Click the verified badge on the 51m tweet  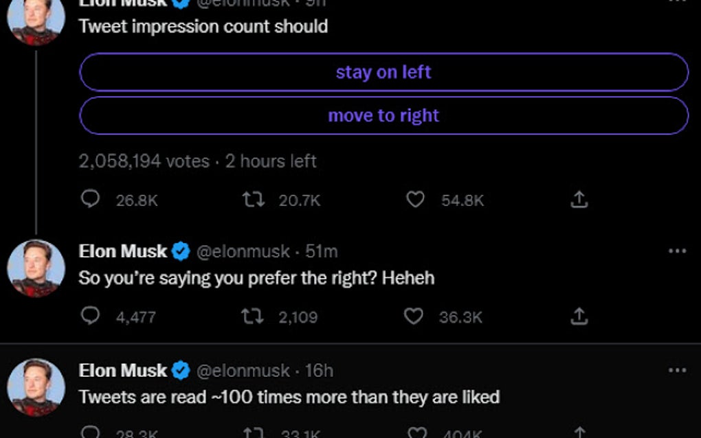coord(180,252)
